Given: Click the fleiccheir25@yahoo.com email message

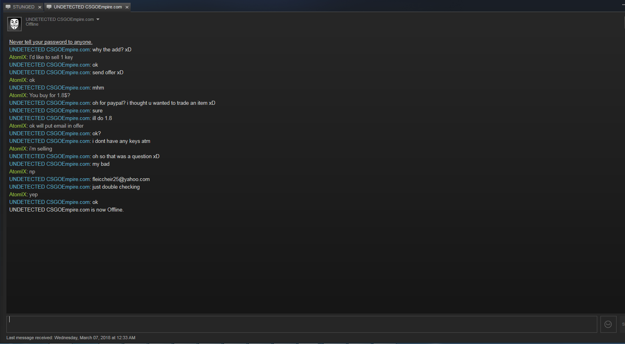Looking at the screenshot, I should (x=121, y=179).
